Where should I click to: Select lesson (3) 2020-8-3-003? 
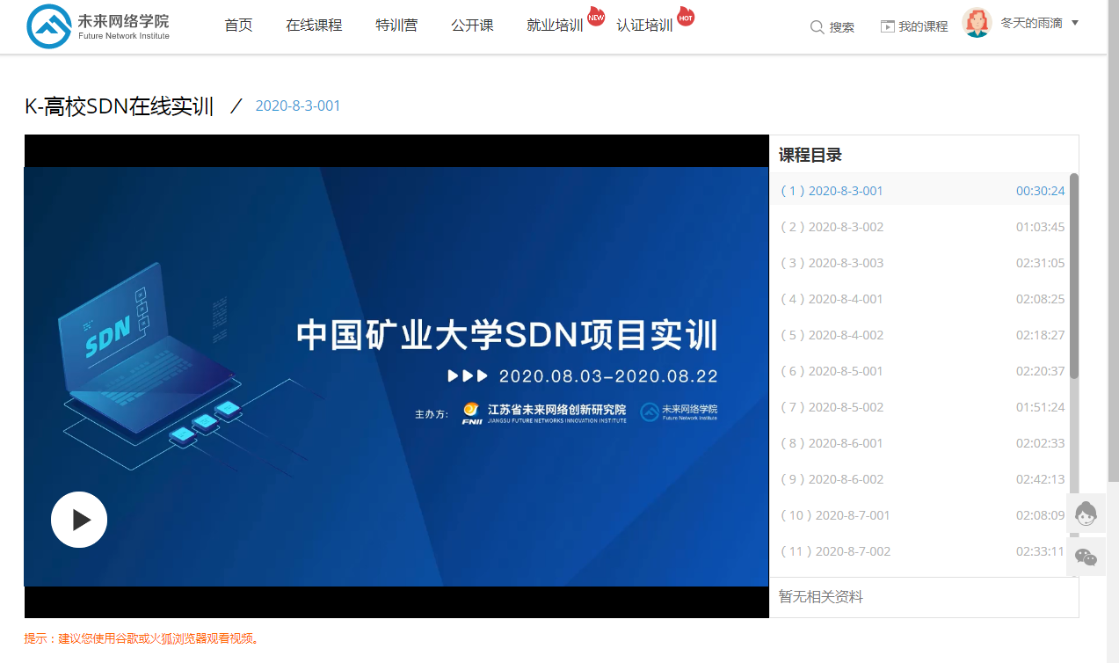pos(919,263)
